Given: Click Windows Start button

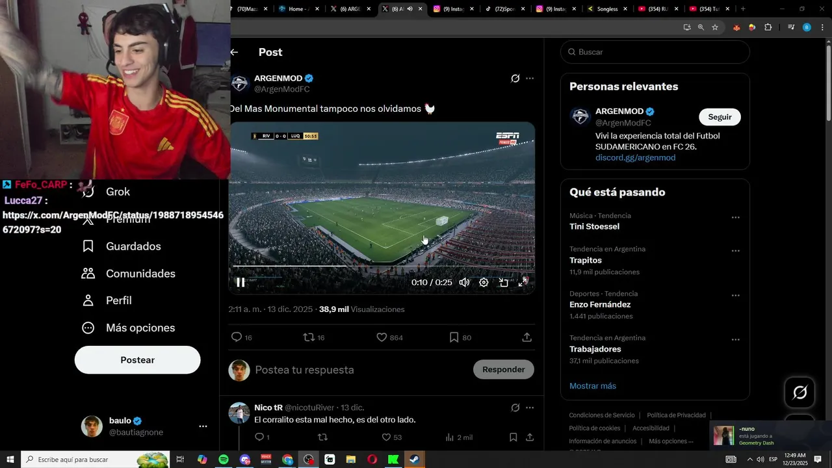Looking at the screenshot, I should [x=10, y=460].
